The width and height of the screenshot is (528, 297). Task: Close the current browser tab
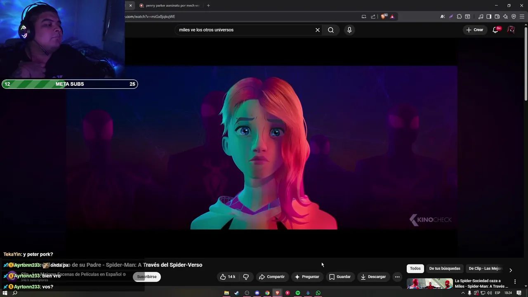[130, 5]
